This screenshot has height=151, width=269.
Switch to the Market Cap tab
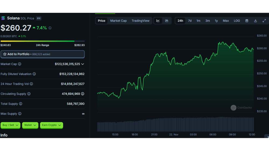coord(118,21)
